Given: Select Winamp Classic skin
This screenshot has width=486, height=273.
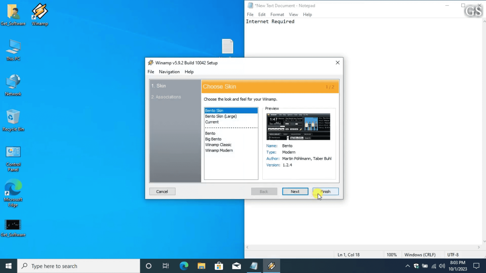Looking at the screenshot, I should (x=231, y=145).
